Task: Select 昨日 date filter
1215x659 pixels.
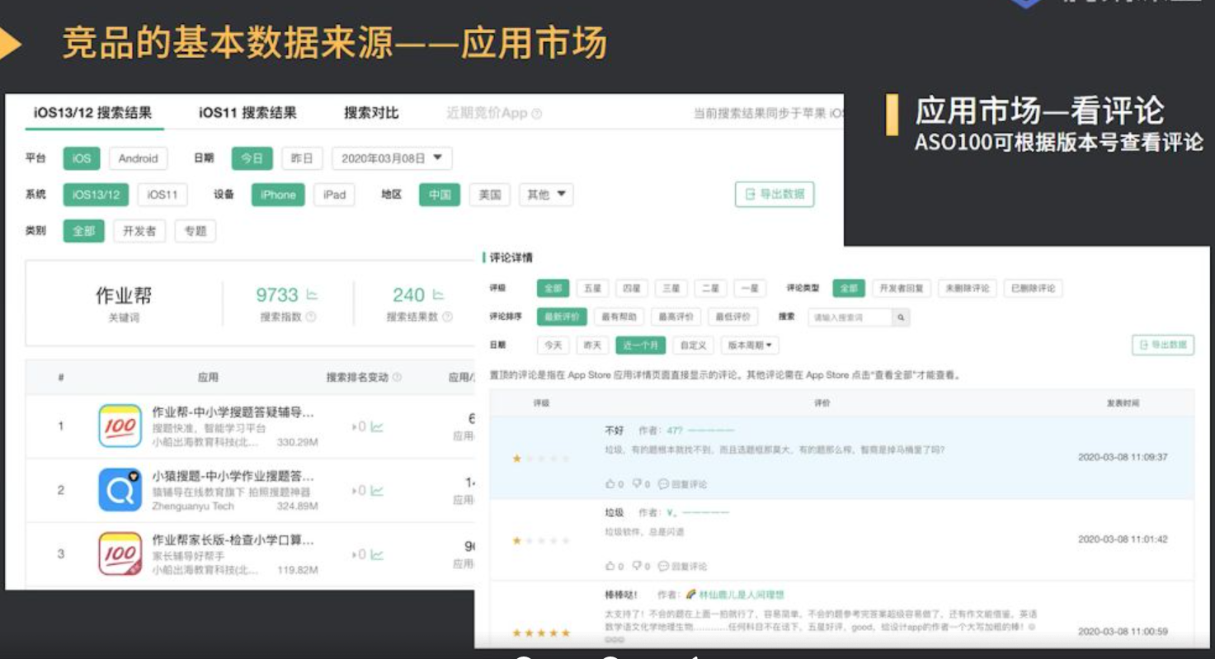Action: click(302, 158)
